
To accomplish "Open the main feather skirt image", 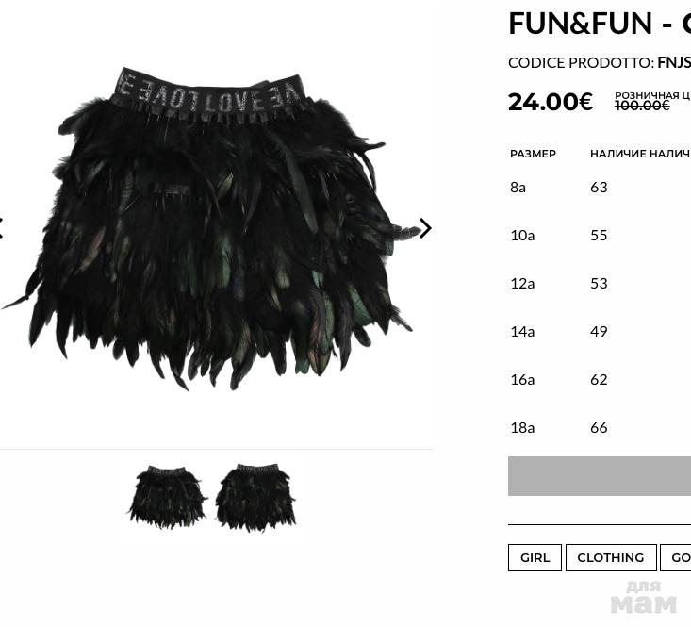I will (207, 229).
